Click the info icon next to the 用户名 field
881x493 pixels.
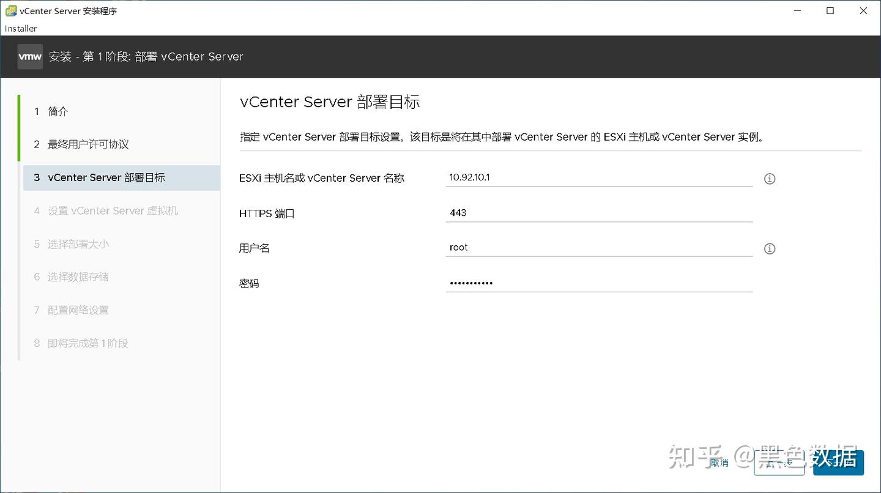[769, 248]
